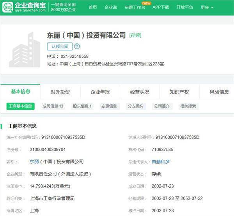Screen dimensions: 234x216
Task: Open 专题工作台 in the top navigation
Action: tap(135, 7)
